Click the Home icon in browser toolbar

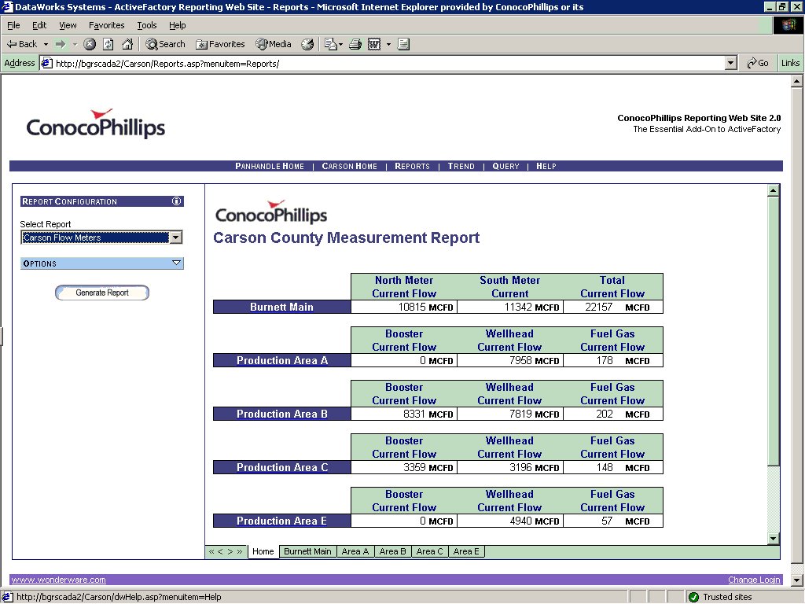coord(127,44)
